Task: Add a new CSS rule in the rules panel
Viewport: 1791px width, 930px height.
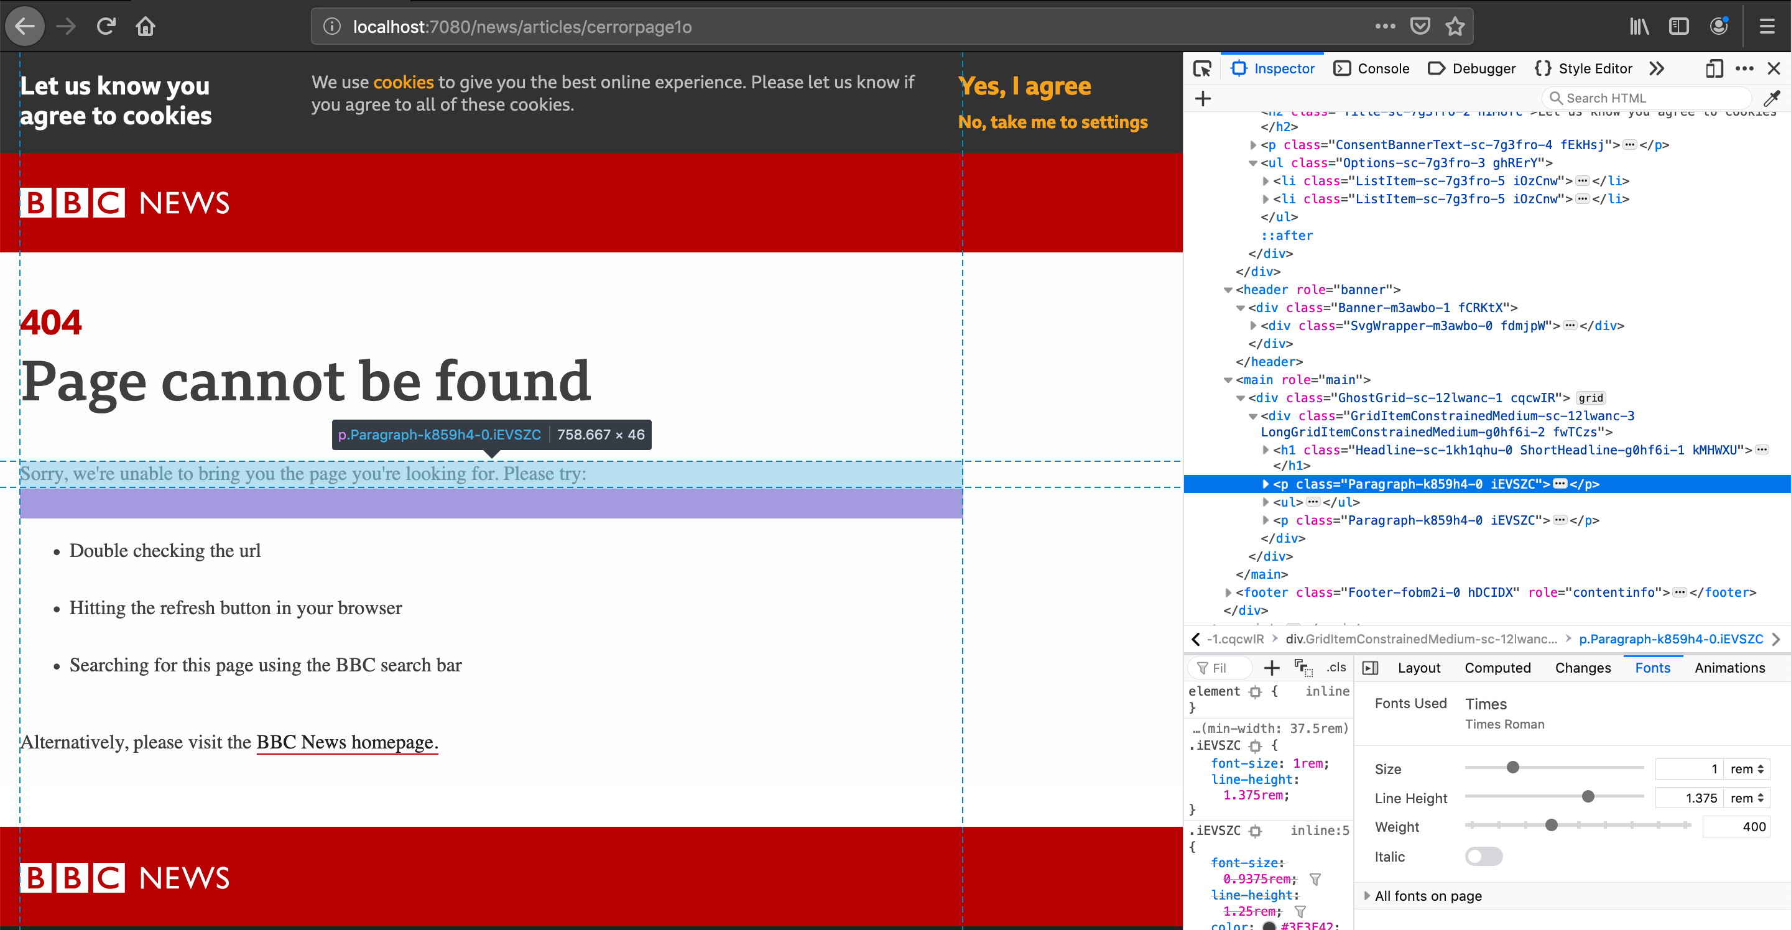Action: [x=1272, y=667]
